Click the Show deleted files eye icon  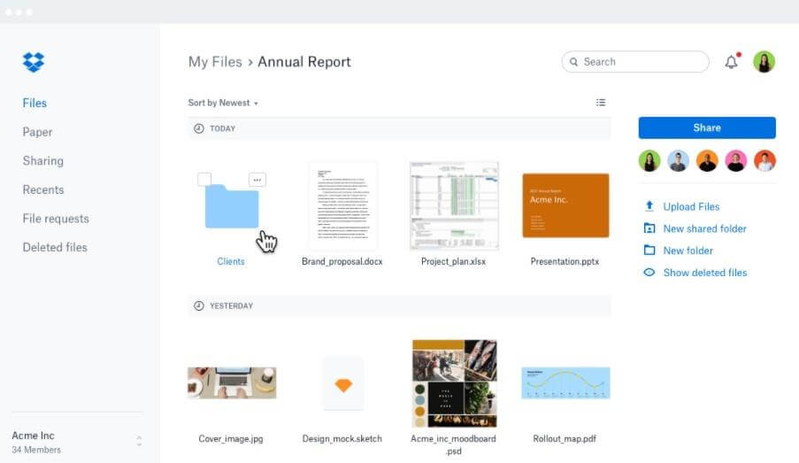pos(649,273)
